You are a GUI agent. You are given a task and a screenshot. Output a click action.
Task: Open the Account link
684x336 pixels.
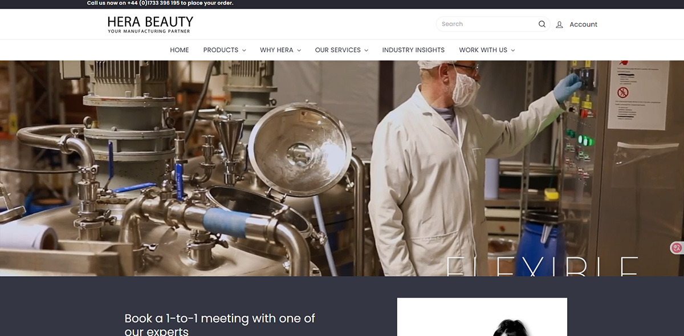(583, 25)
